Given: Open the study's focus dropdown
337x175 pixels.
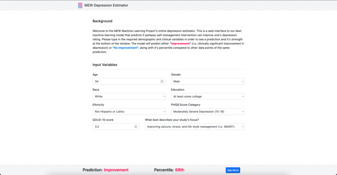Looking at the screenshot, I should [194, 127].
